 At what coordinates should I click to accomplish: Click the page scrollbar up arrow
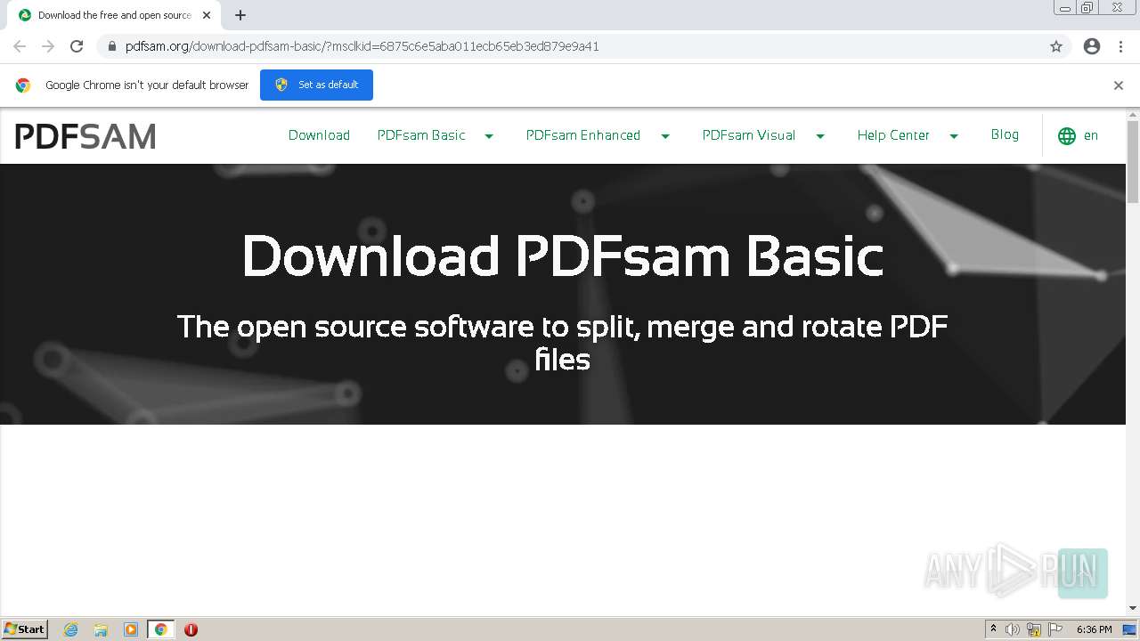[1133, 115]
